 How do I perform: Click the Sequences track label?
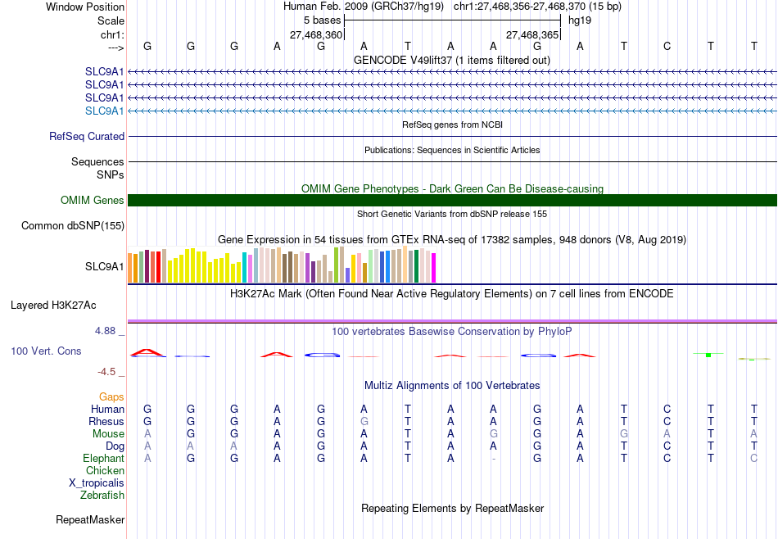pyautogui.click(x=97, y=162)
